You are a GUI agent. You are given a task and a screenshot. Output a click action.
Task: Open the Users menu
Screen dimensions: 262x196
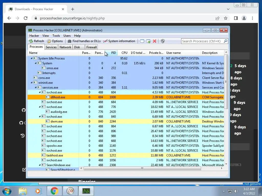pyautogui.click(x=67, y=36)
